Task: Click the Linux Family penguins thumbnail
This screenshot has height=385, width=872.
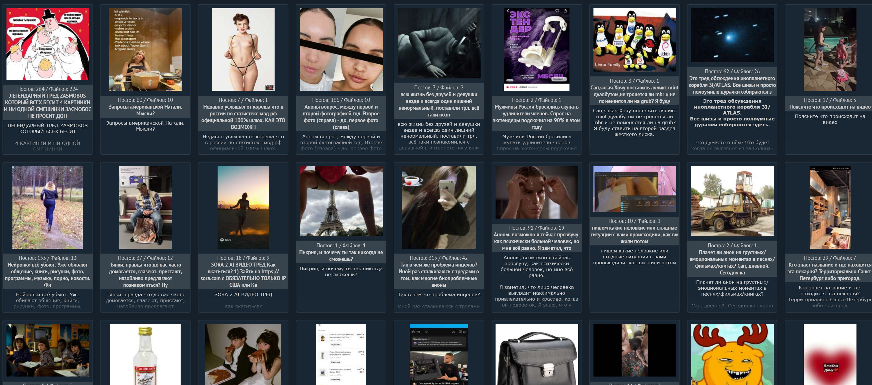Action: coord(634,39)
